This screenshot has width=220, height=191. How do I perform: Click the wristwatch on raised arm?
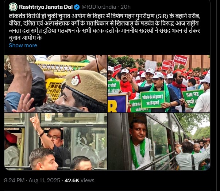[41, 134]
